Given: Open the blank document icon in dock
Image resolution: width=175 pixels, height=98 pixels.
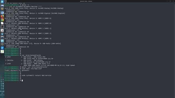Looking at the screenshot, I should click(2, 23).
